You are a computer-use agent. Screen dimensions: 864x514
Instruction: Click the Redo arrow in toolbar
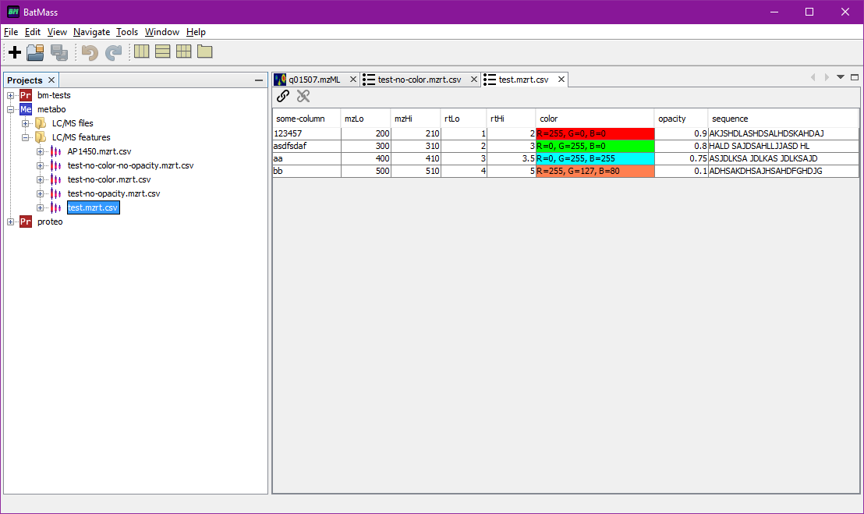(114, 52)
